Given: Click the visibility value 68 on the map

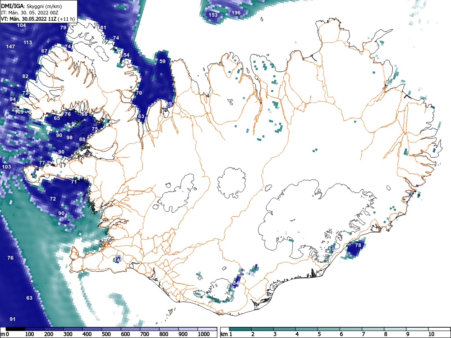Looking at the screenshot, I should pos(84,114).
